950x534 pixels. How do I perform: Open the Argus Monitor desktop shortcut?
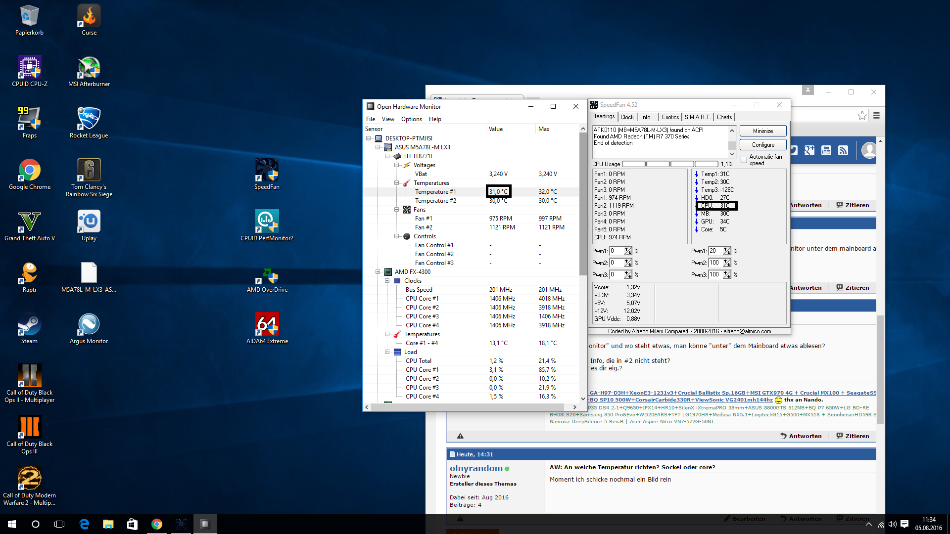point(89,325)
